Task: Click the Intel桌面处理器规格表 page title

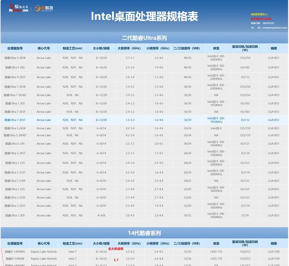Action: click(x=144, y=16)
